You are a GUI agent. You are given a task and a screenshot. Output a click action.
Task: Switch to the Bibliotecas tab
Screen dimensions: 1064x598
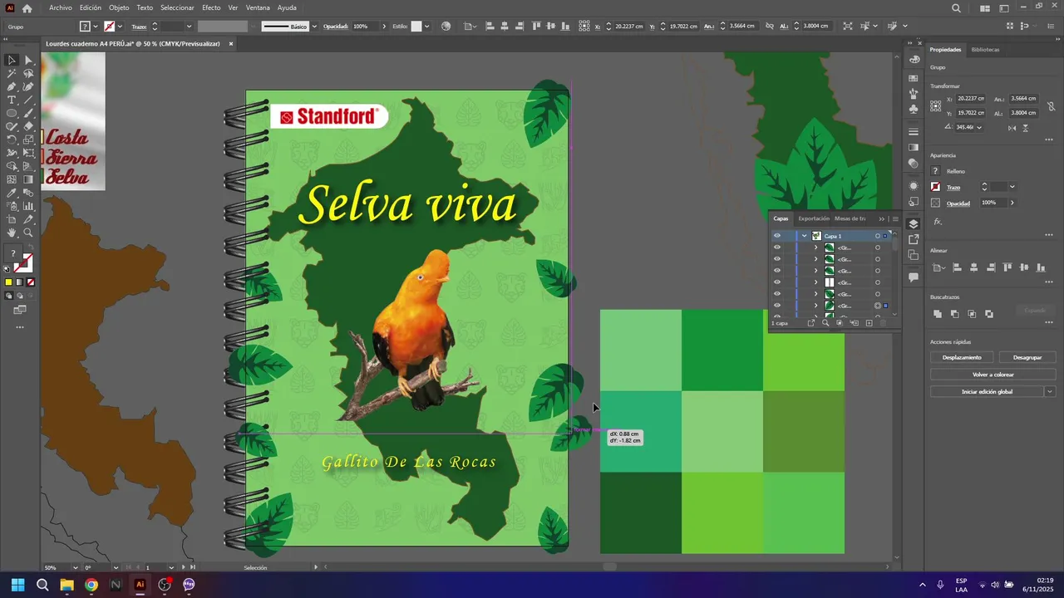tap(985, 49)
